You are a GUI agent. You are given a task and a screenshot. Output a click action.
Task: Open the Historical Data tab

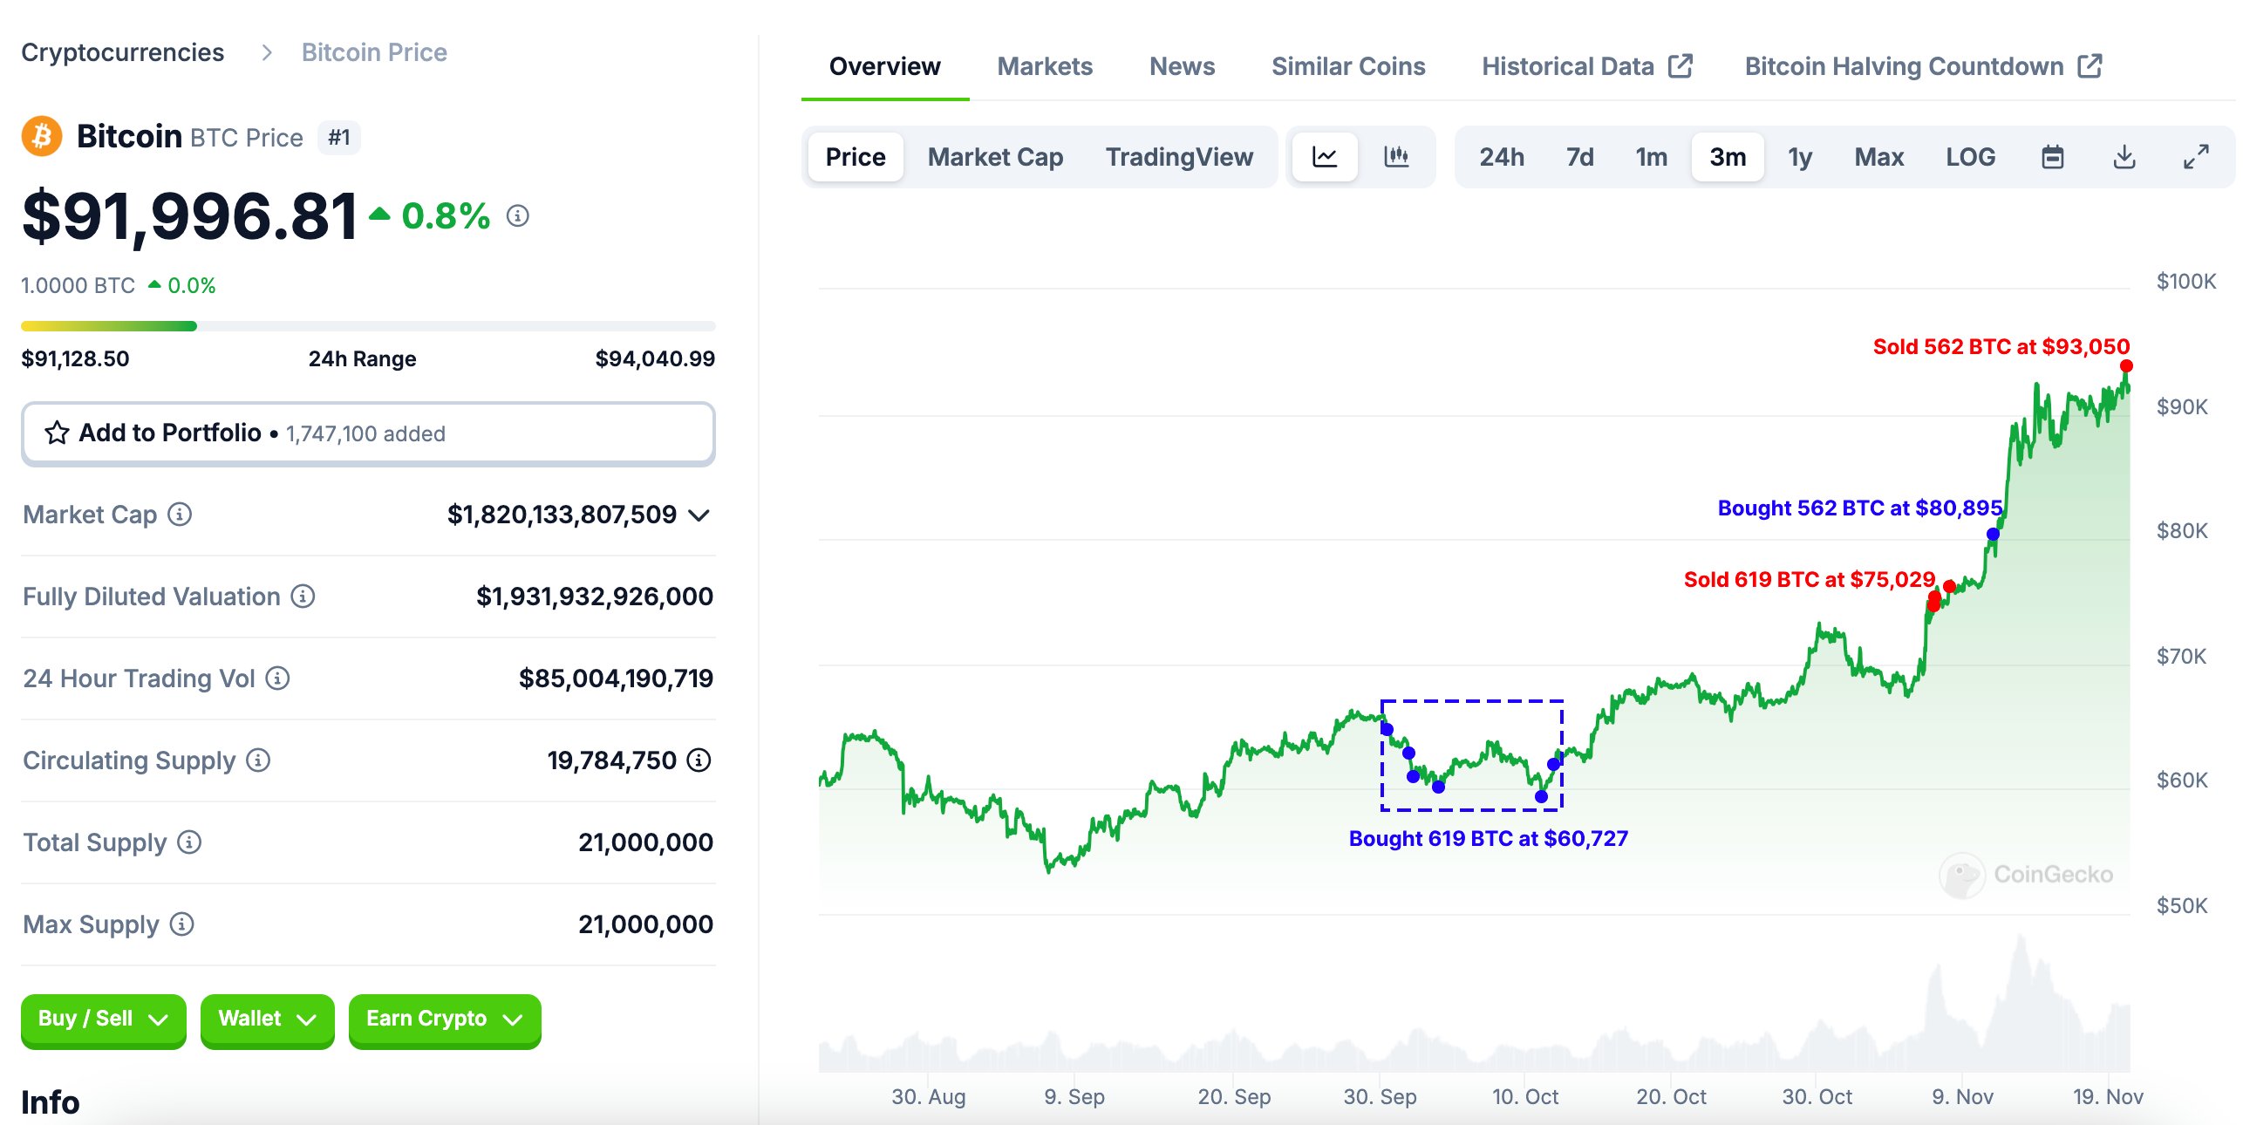1587,66
